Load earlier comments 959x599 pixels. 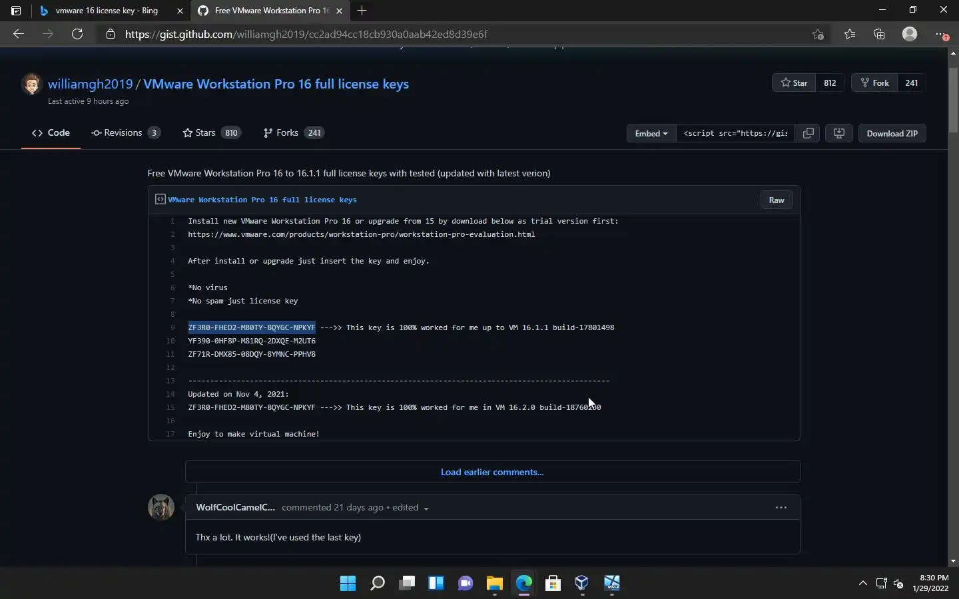[492, 472]
